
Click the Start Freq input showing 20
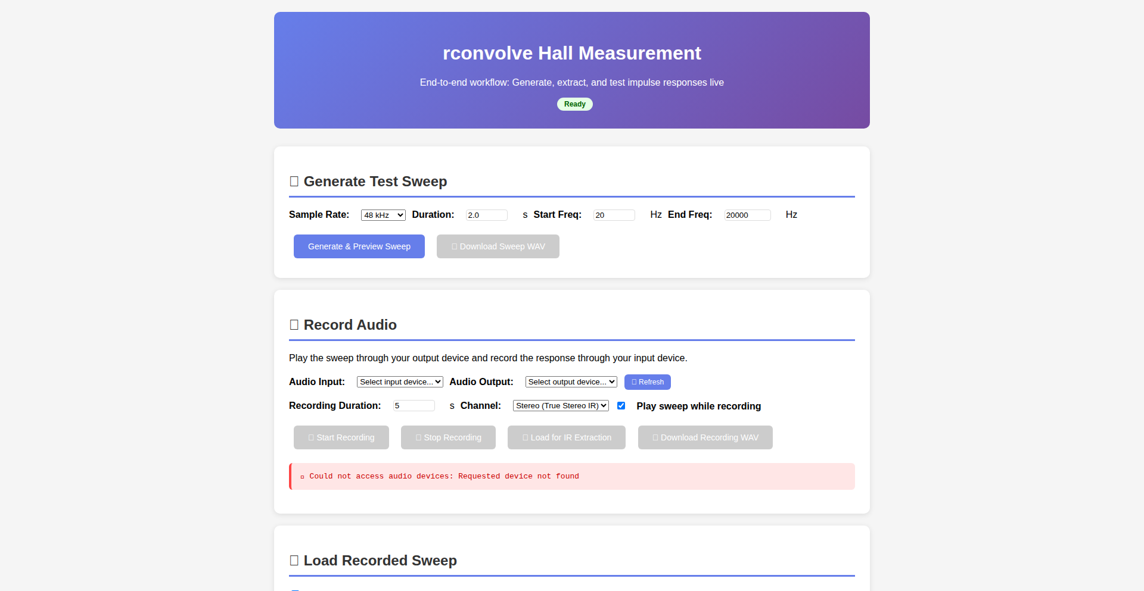613,215
